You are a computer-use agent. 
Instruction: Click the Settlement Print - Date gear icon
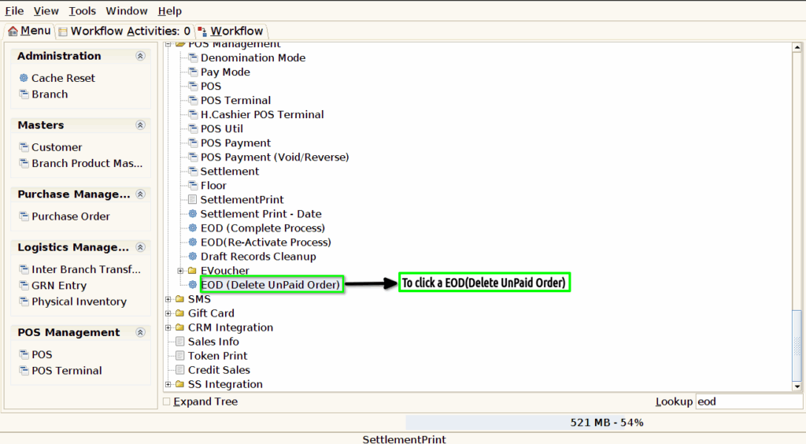pyautogui.click(x=193, y=214)
